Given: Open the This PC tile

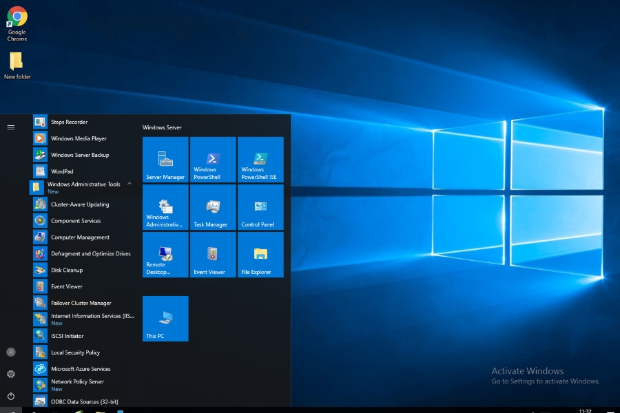Looking at the screenshot, I should [x=165, y=319].
